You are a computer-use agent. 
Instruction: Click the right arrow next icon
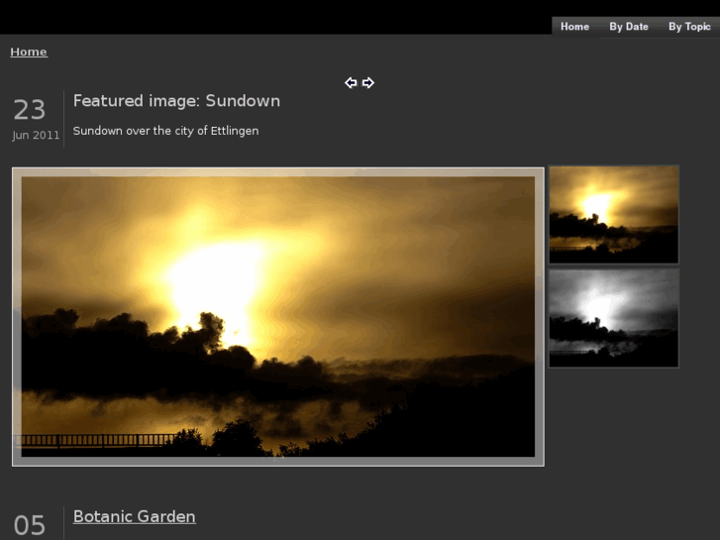tap(368, 83)
